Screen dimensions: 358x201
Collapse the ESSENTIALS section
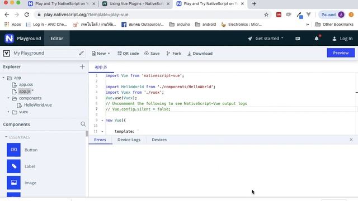pos(6,137)
